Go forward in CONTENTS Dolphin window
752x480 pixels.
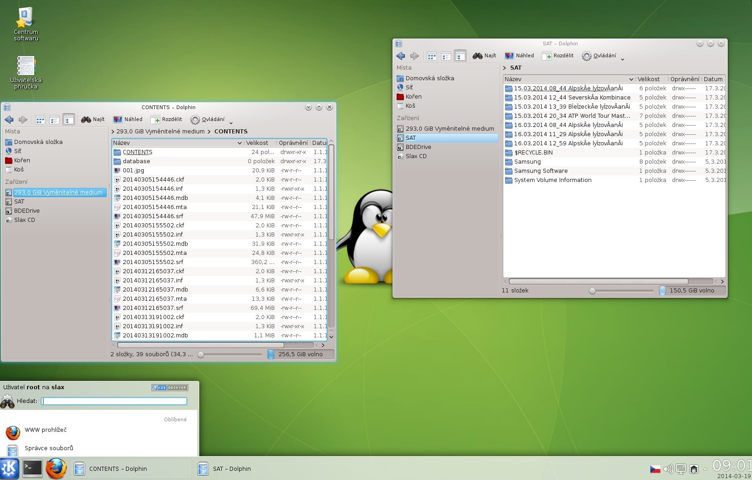(23, 120)
